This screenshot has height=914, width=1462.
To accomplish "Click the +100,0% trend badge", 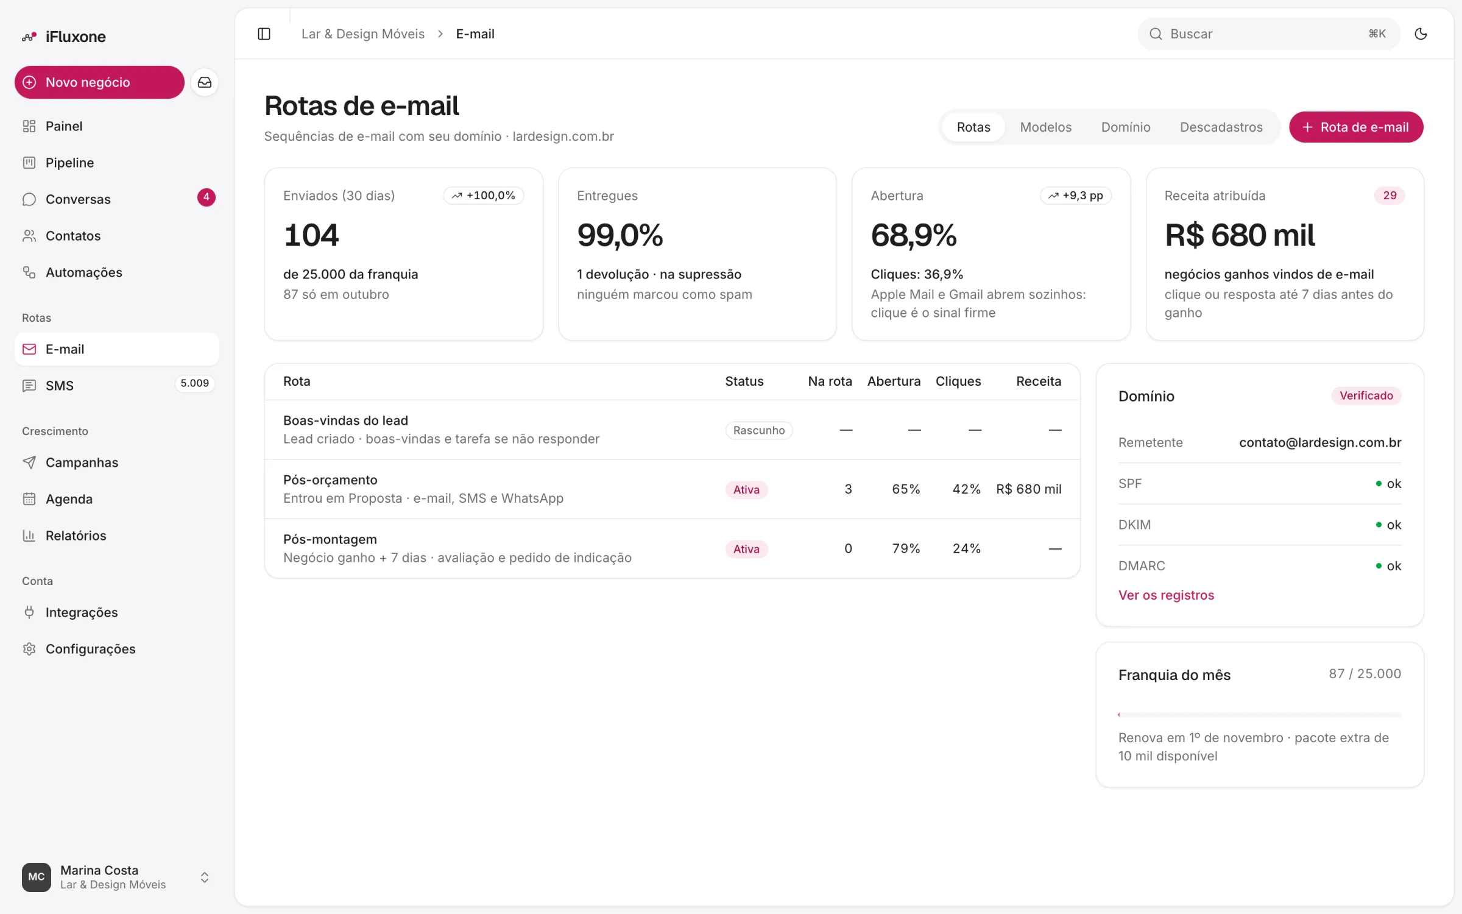I will [484, 196].
